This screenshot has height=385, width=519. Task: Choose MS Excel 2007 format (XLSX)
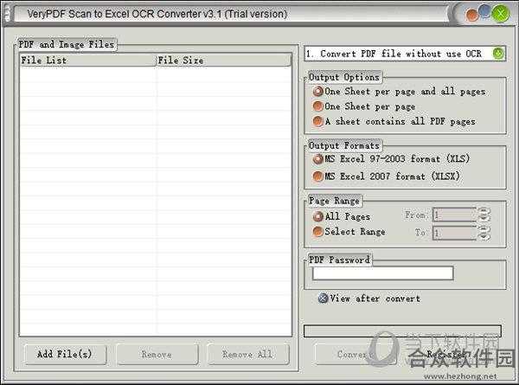387,176
